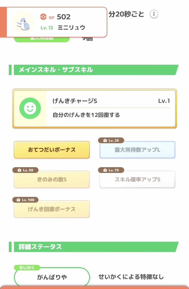Tap the せいかくによる特徴なし text
The image size is (189, 289).
click(x=131, y=277)
